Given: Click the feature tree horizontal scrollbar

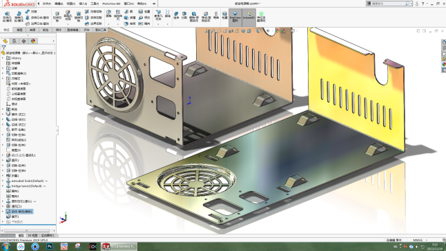Looking at the screenshot, I should click(x=27, y=231).
